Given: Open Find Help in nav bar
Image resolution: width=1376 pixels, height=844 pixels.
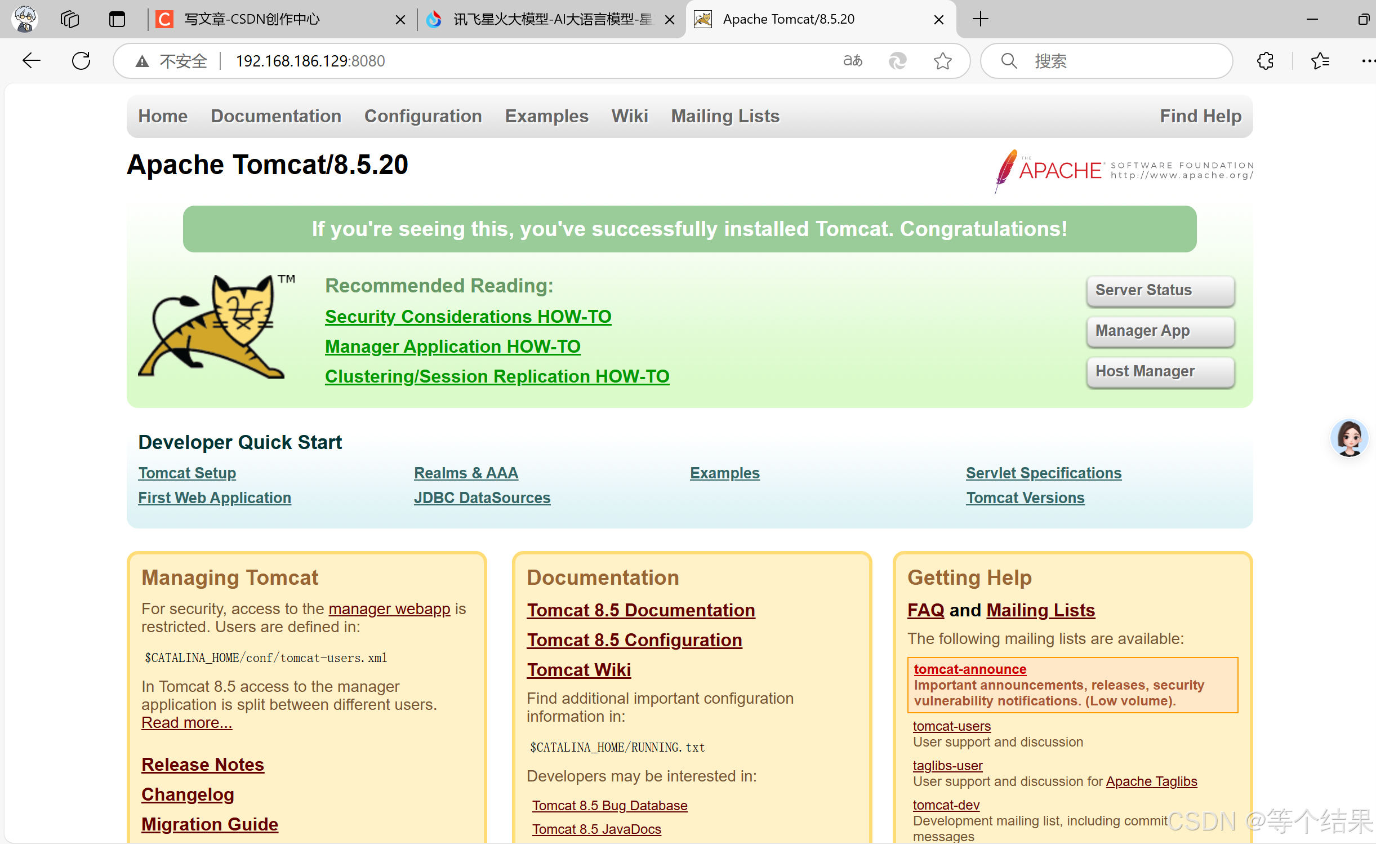Looking at the screenshot, I should coord(1200,116).
